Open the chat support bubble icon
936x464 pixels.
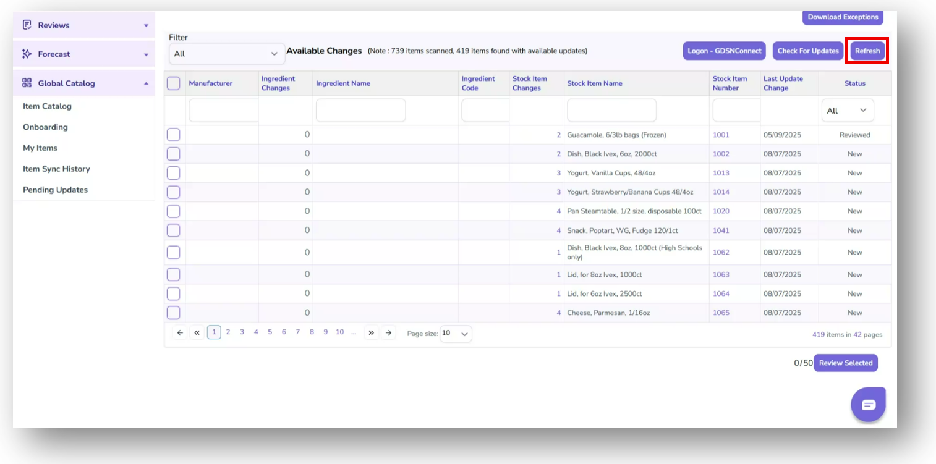[x=868, y=404]
